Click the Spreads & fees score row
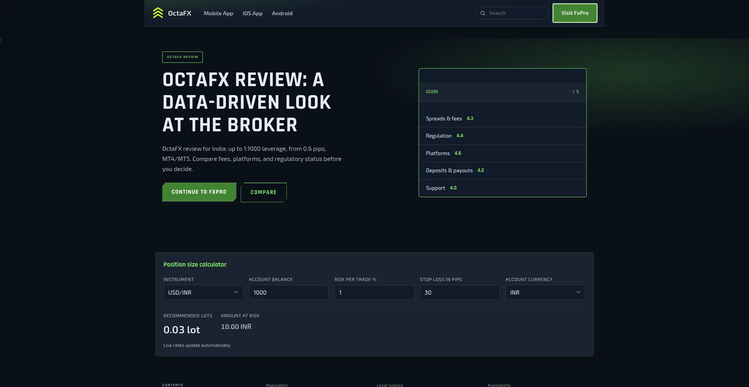Viewport: 749px width, 387px height. click(x=502, y=118)
